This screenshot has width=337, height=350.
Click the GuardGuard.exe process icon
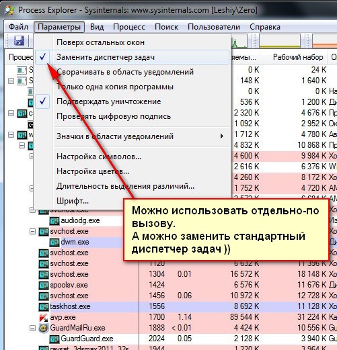54,339
